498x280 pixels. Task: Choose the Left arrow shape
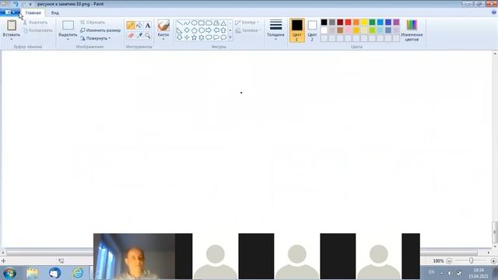216,30
